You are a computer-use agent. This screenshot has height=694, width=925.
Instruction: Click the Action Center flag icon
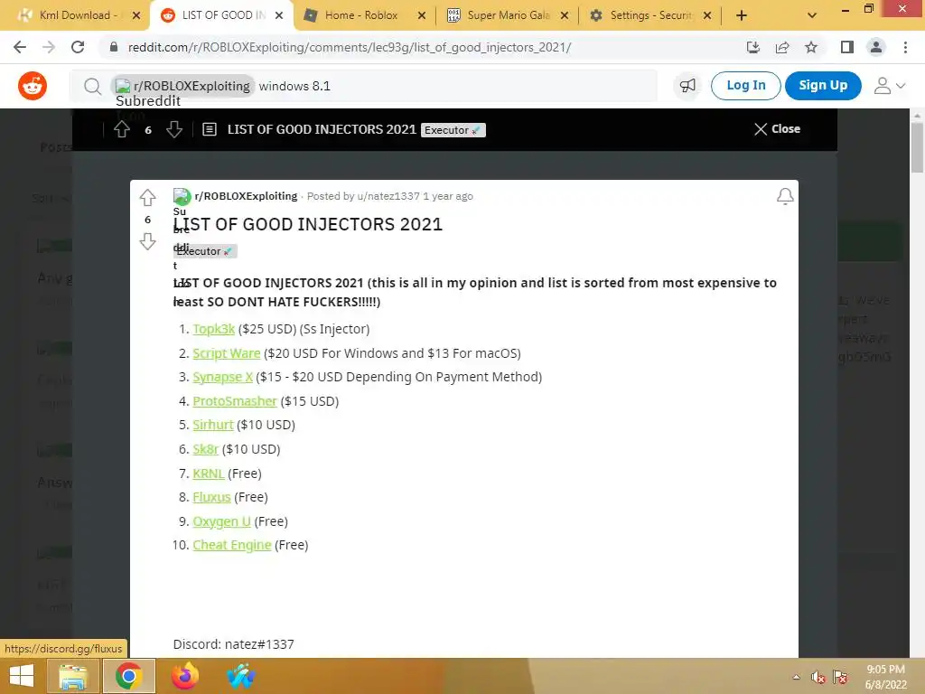[x=840, y=677]
